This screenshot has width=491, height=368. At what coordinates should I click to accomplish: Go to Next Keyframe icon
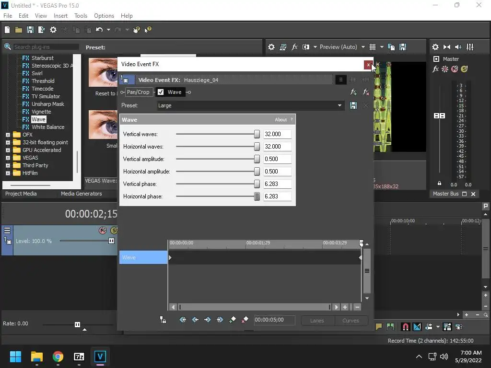click(207, 320)
